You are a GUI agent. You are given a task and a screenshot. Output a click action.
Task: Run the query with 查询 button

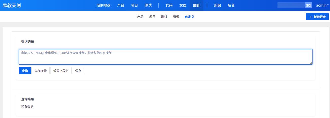tap(25, 71)
